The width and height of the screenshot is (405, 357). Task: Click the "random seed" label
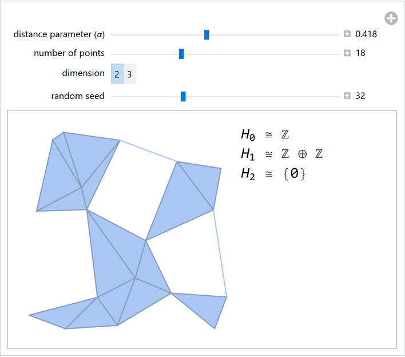[x=78, y=96]
